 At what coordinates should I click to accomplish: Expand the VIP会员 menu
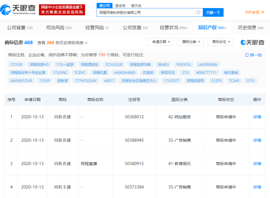point(254,12)
